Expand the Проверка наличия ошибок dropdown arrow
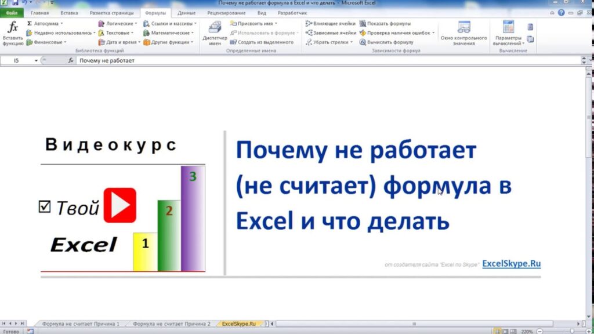The image size is (594, 334). coord(433,33)
